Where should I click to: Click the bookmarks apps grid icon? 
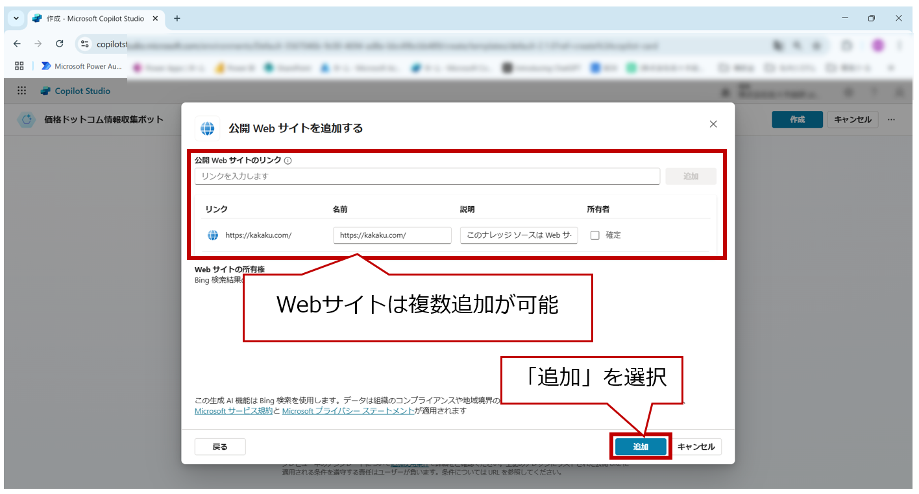click(19, 66)
